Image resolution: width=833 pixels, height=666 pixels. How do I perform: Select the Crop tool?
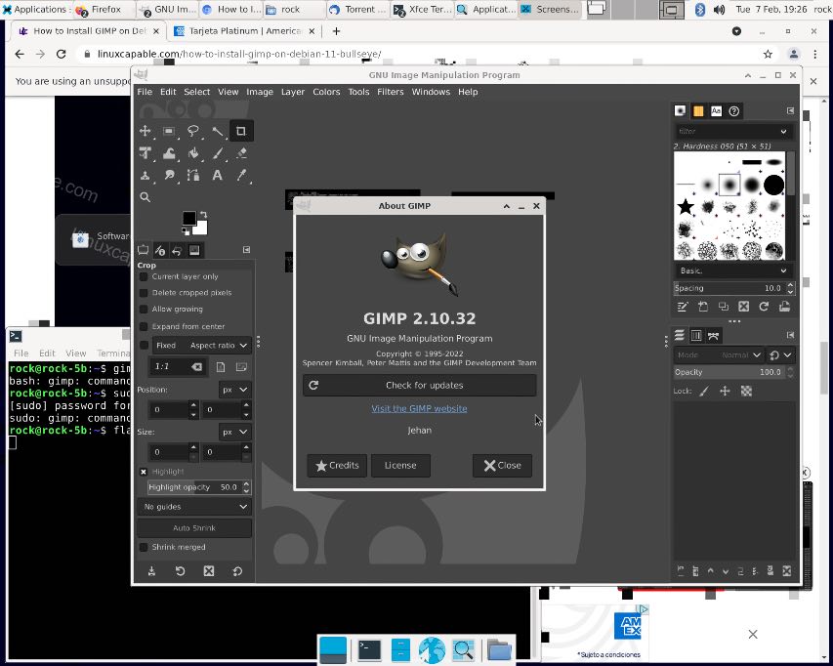tap(241, 131)
